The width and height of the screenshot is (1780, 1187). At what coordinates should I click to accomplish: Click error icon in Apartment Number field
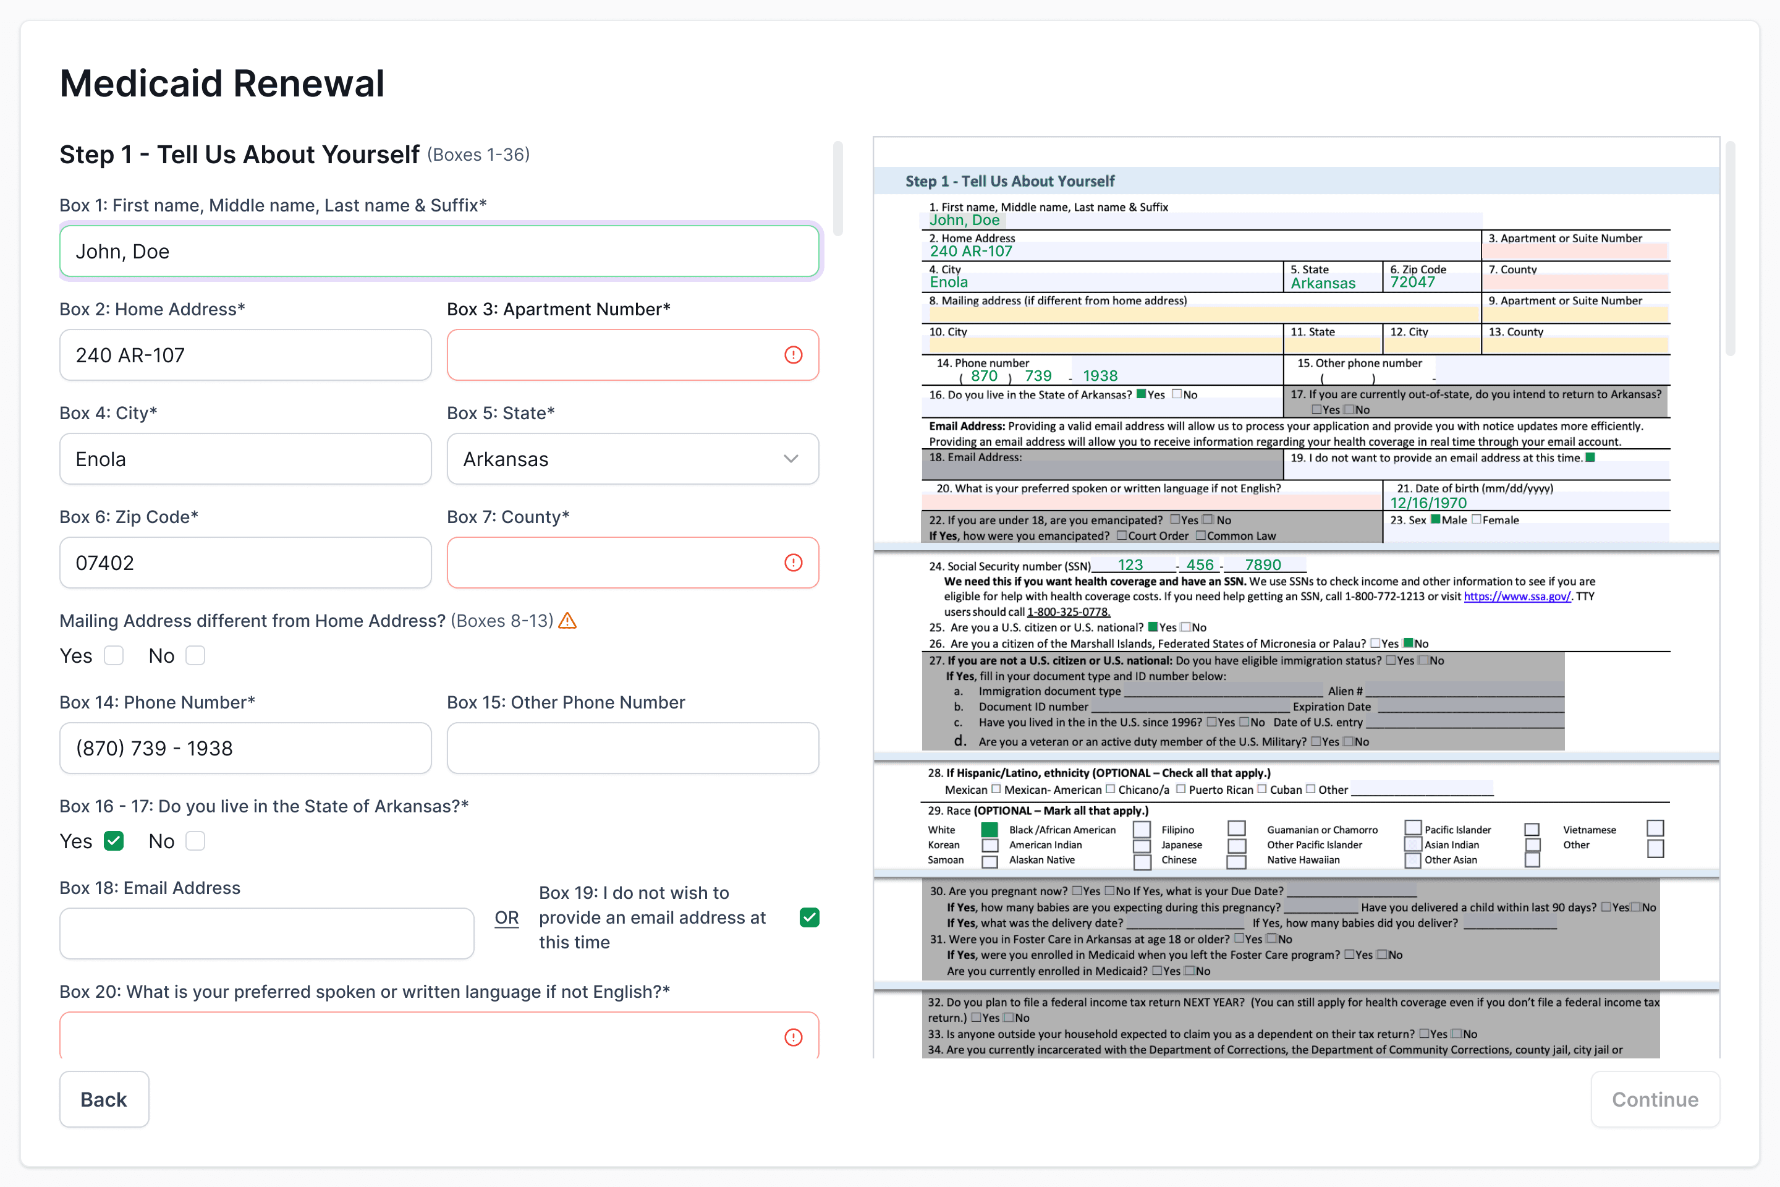click(792, 355)
